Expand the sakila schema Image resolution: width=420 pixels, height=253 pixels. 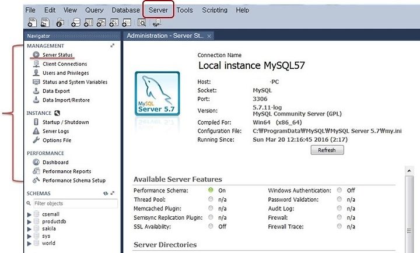pos(29,229)
